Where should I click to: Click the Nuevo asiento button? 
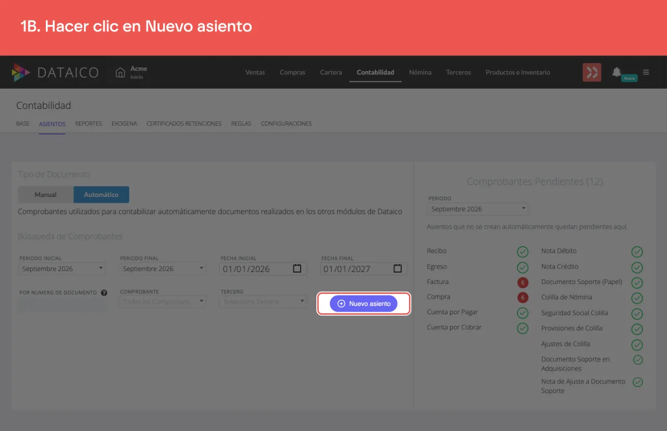pyautogui.click(x=364, y=303)
